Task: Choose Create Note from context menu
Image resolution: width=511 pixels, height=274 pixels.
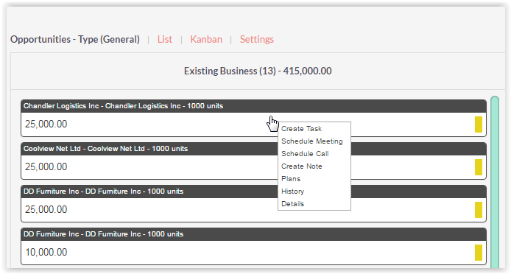Action: [x=301, y=166]
